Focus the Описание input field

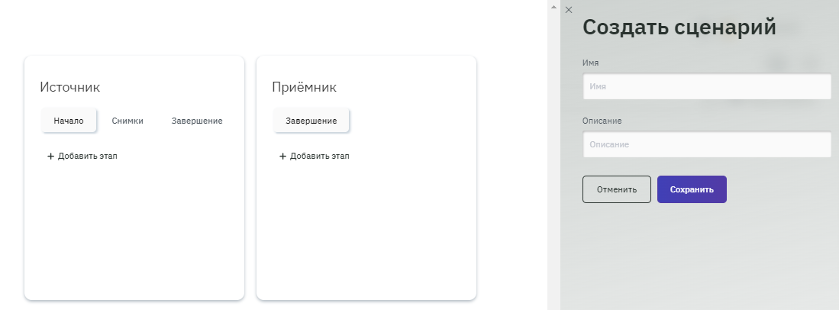(707, 144)
